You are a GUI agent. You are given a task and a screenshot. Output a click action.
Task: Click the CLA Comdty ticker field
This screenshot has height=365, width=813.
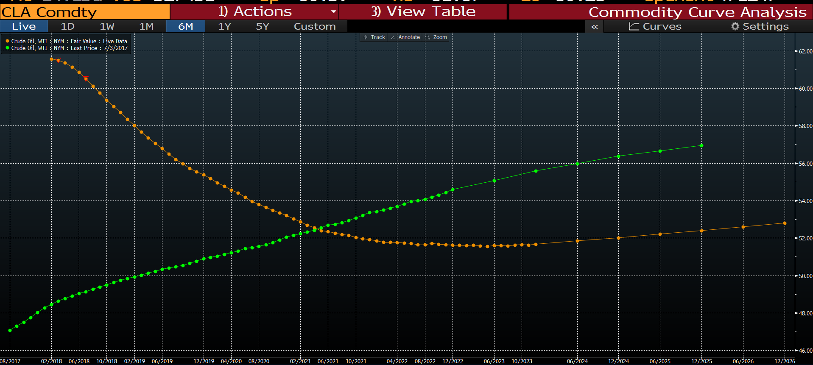click(x=85, y=12)
